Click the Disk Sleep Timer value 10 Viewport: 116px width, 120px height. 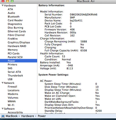(97, 87)
